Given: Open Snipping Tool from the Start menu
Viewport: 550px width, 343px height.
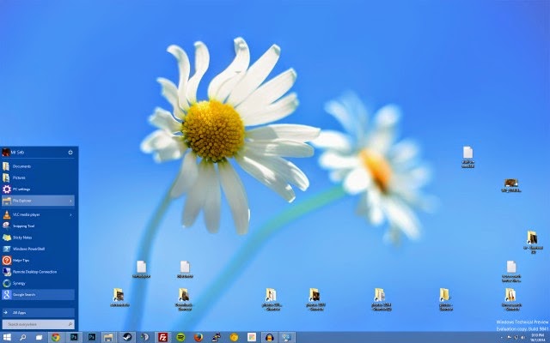Looking at the screenshot, I should [x=38, y=226].
